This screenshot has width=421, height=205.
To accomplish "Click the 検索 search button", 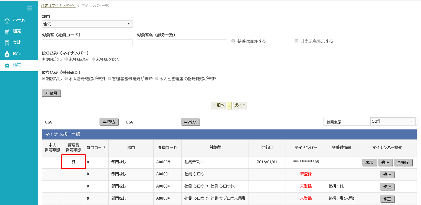I will (51, 93).
